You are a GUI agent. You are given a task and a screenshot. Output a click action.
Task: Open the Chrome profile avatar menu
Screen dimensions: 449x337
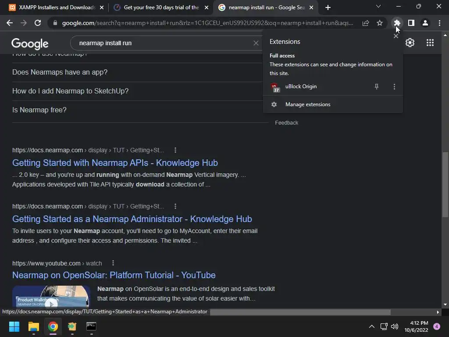425,23
